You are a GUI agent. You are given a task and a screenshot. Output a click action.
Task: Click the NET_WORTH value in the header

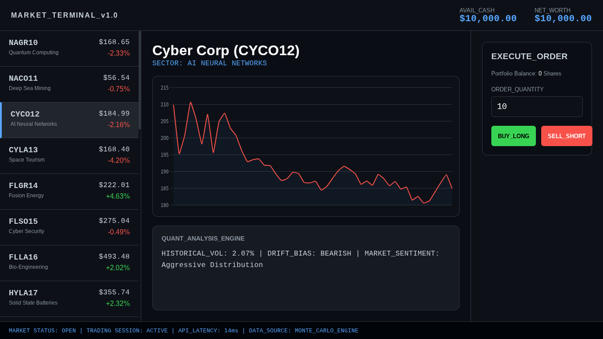[x=563, y=15]
